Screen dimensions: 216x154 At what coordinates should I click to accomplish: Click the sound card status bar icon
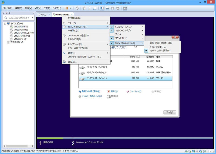coord(201,151)
